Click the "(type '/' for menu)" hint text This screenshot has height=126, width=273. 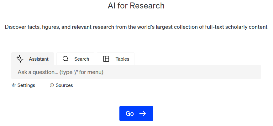tap(81, 72)
